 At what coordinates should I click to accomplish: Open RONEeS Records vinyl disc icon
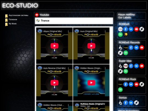tap(120, 53)
